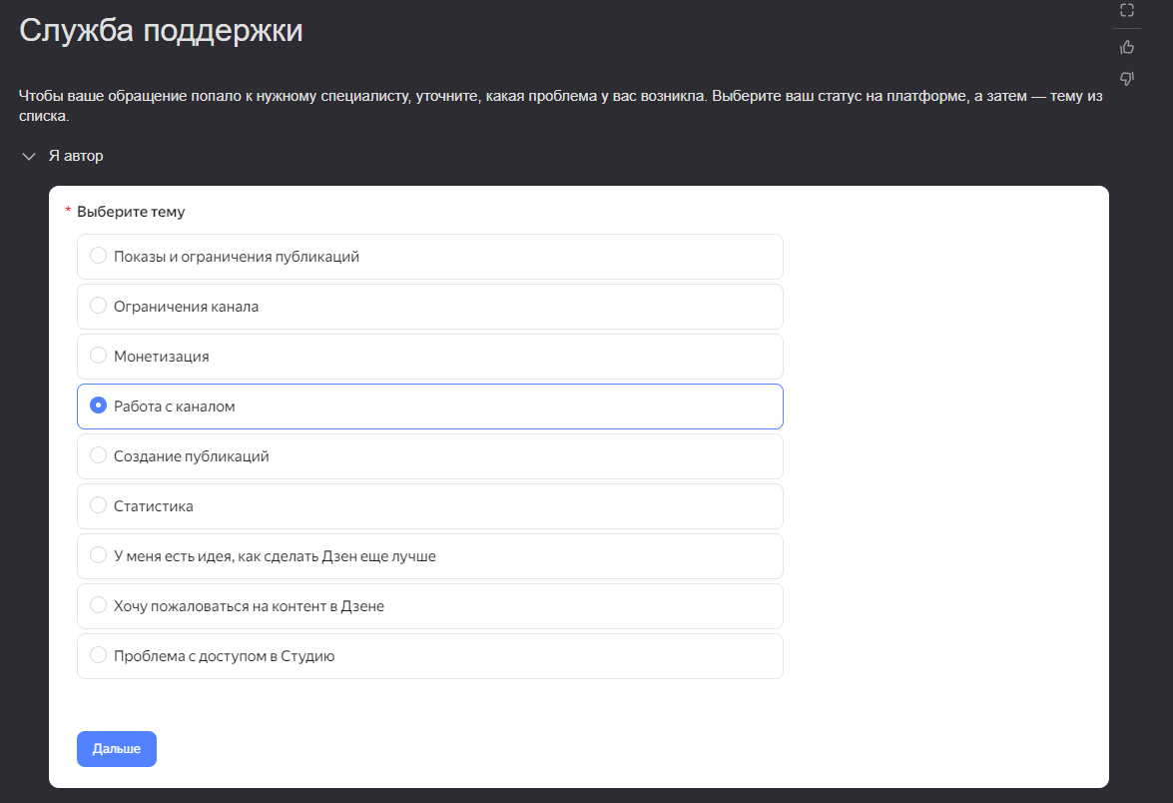Click the "Я автор" label text
The height and width of the screenshot is (803, 1173).
coord(76,156)
